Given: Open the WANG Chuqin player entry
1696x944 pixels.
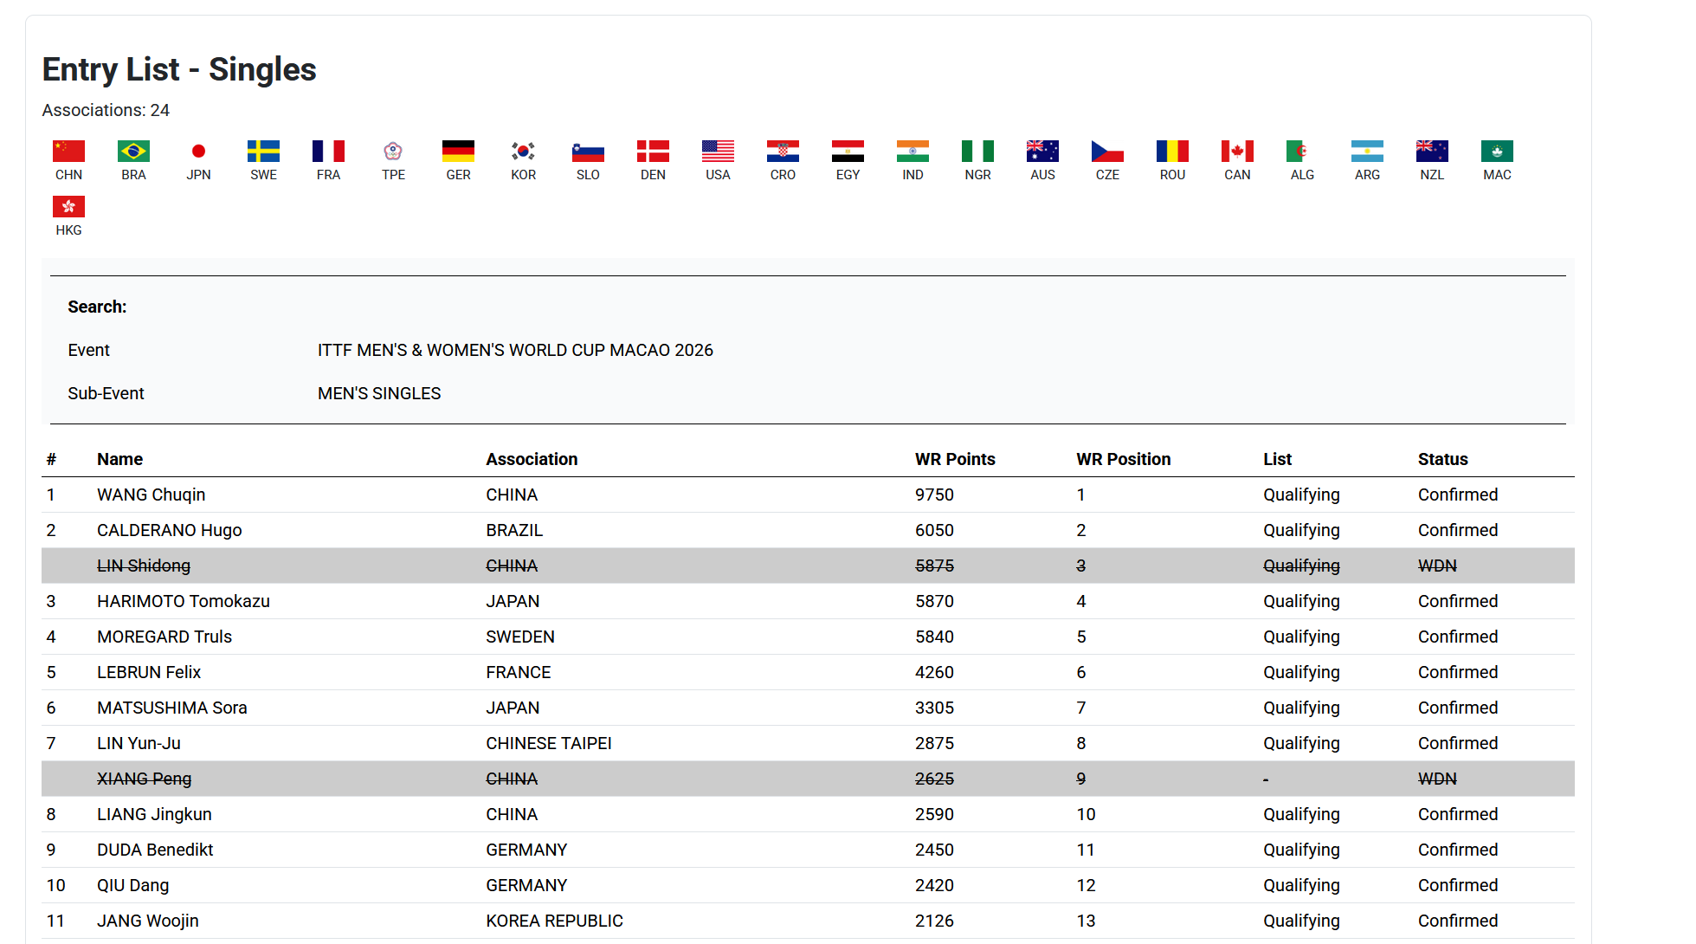Looking at the screenshot, I should pyautogui.click(x=151, y=495).
